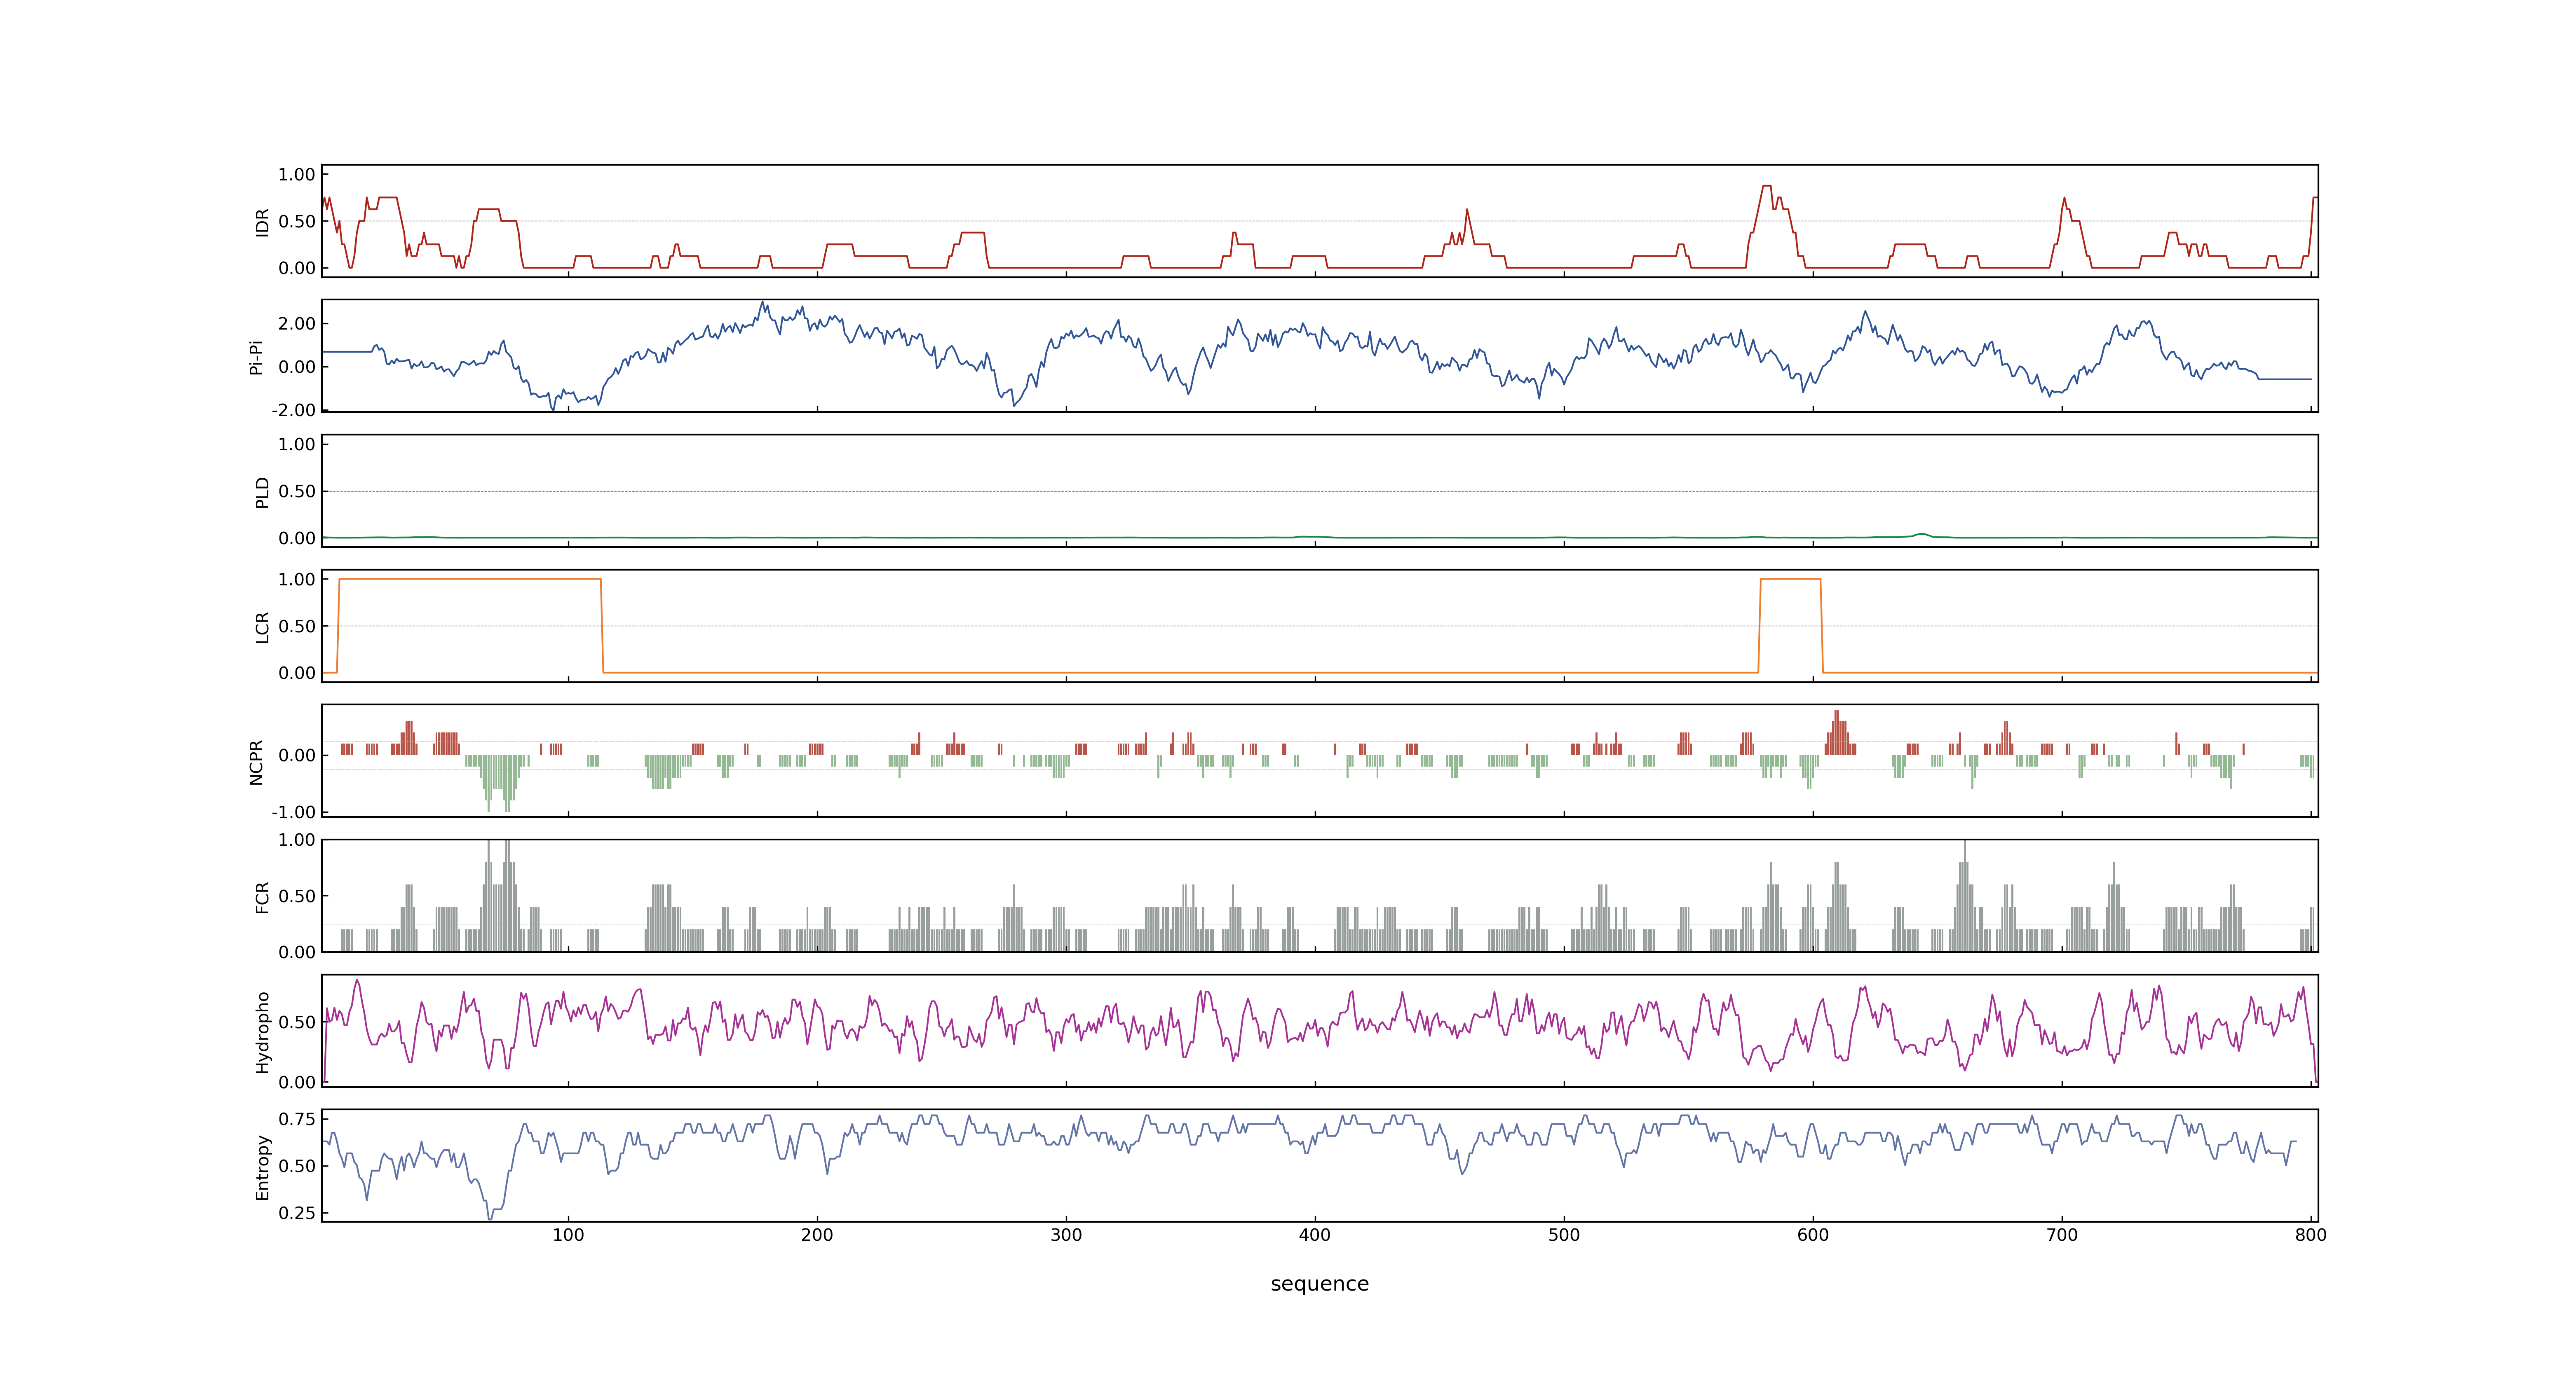Click the Entropy y-axis label
The image size is (2576, 1373).
(263, 1167)
